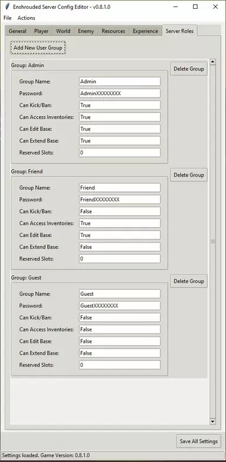Switch to the General tab
226x462 pixels.
coord(18,31)
